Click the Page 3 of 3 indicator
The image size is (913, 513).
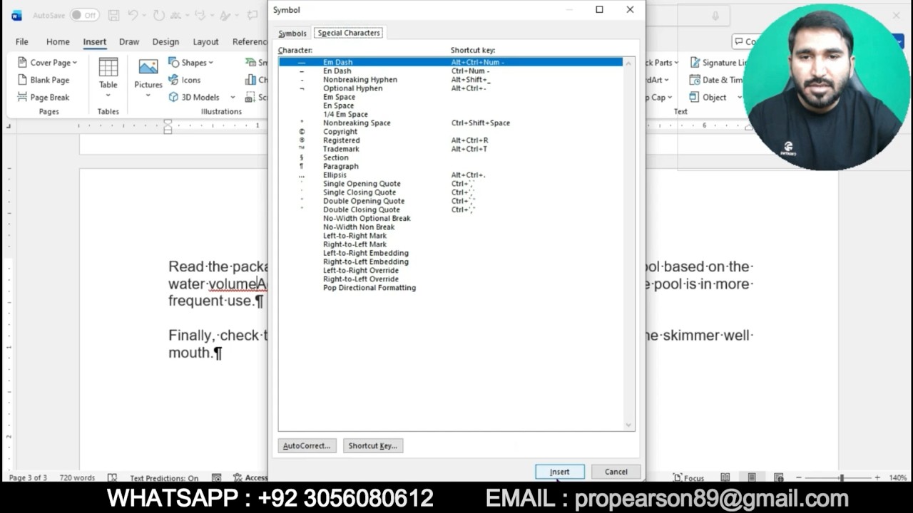[x=28, y=478]
